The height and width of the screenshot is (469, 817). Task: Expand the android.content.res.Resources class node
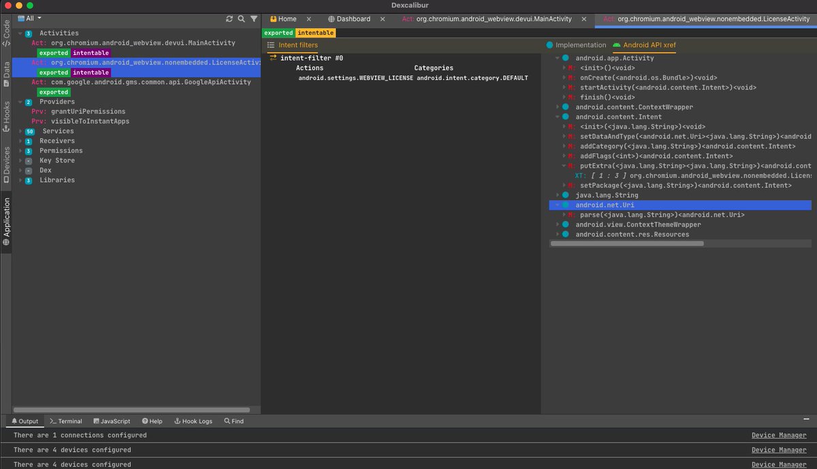pyautogui.click(x=558, y=234)
